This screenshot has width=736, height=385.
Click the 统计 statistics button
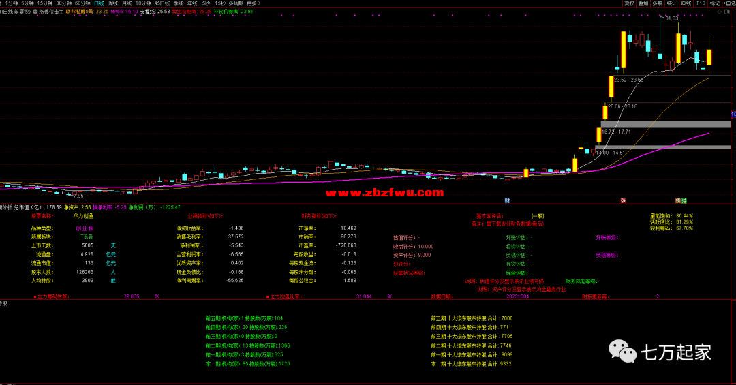(672, 3)
